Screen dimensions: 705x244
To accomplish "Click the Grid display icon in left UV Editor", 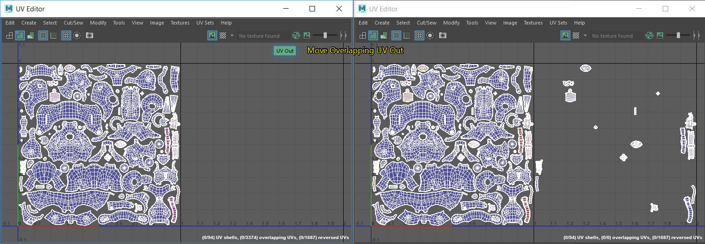I will pyautogui.click(x=66, y=35).
